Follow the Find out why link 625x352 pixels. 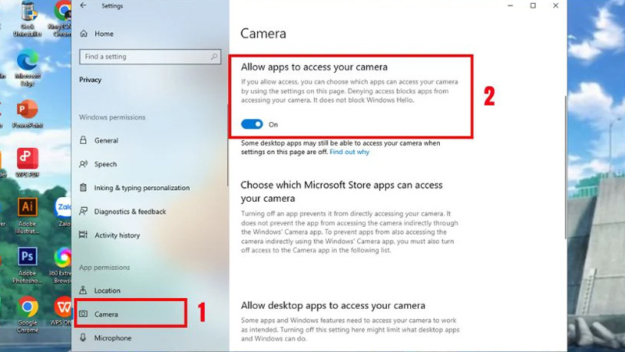point(349,152)
